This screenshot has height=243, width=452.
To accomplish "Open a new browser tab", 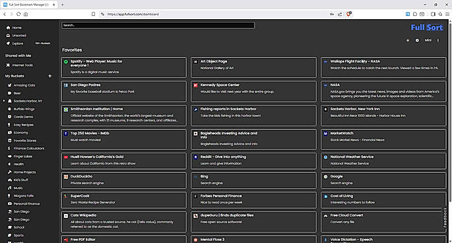I will pos(62,5).
